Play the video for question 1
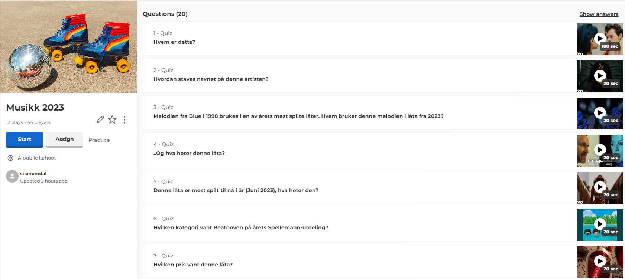Screen dimensions: 625x279 600,39
